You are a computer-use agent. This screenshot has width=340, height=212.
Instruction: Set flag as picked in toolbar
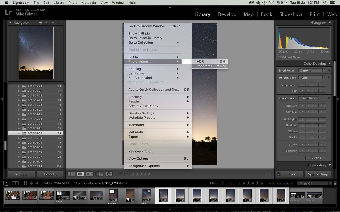pos(120,174)
